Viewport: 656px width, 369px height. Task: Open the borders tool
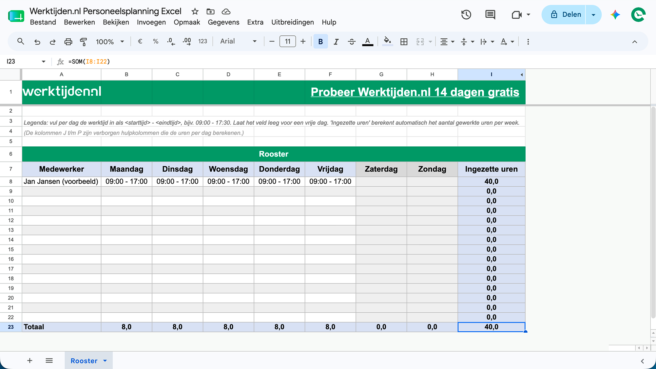[x=404, y=42]
